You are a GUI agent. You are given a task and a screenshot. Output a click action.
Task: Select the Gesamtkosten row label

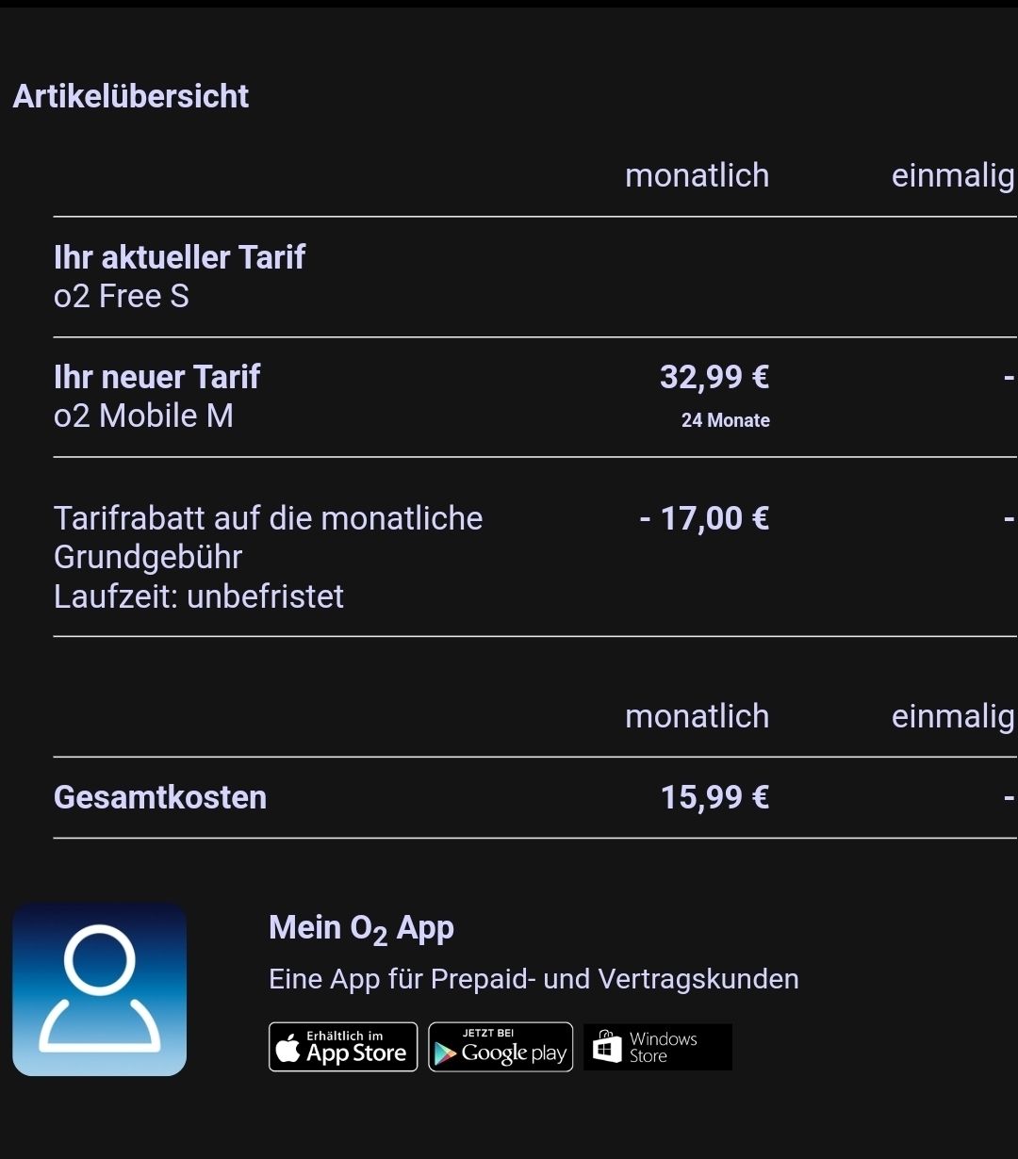160,797
